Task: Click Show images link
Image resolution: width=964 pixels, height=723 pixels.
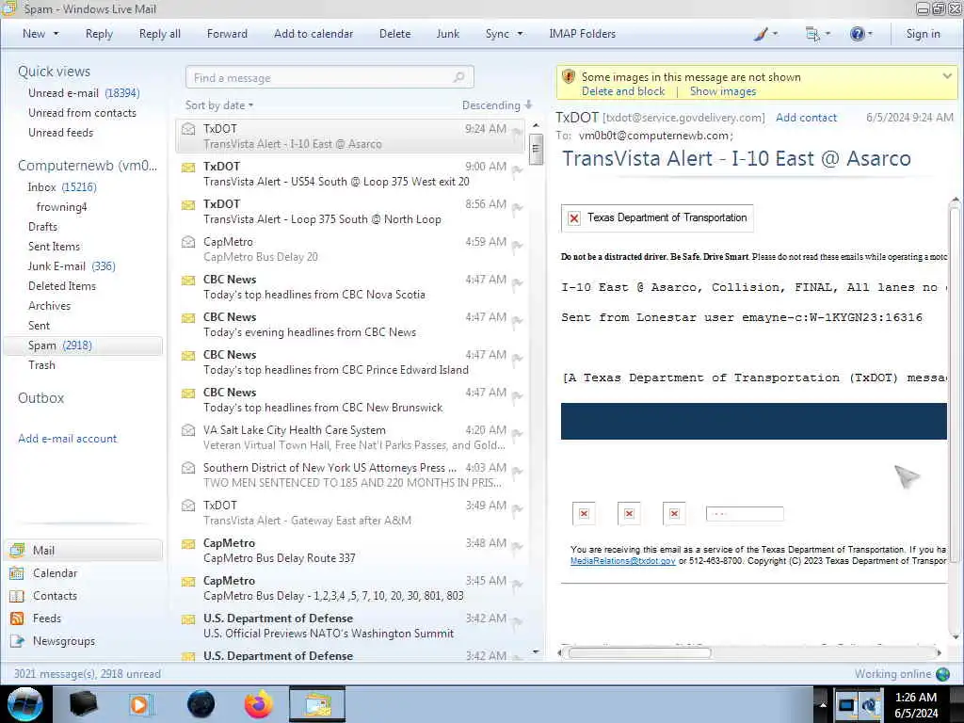Action: click(723, 91)
